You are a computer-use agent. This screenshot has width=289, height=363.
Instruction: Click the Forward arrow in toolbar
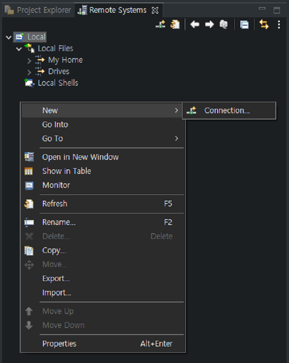[x=209, y=25]
